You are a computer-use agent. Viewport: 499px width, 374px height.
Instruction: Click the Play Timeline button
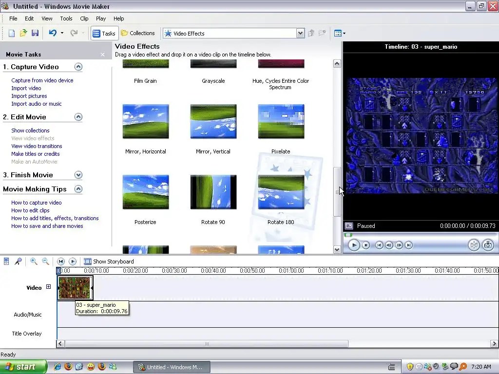[x=73, y=262]
